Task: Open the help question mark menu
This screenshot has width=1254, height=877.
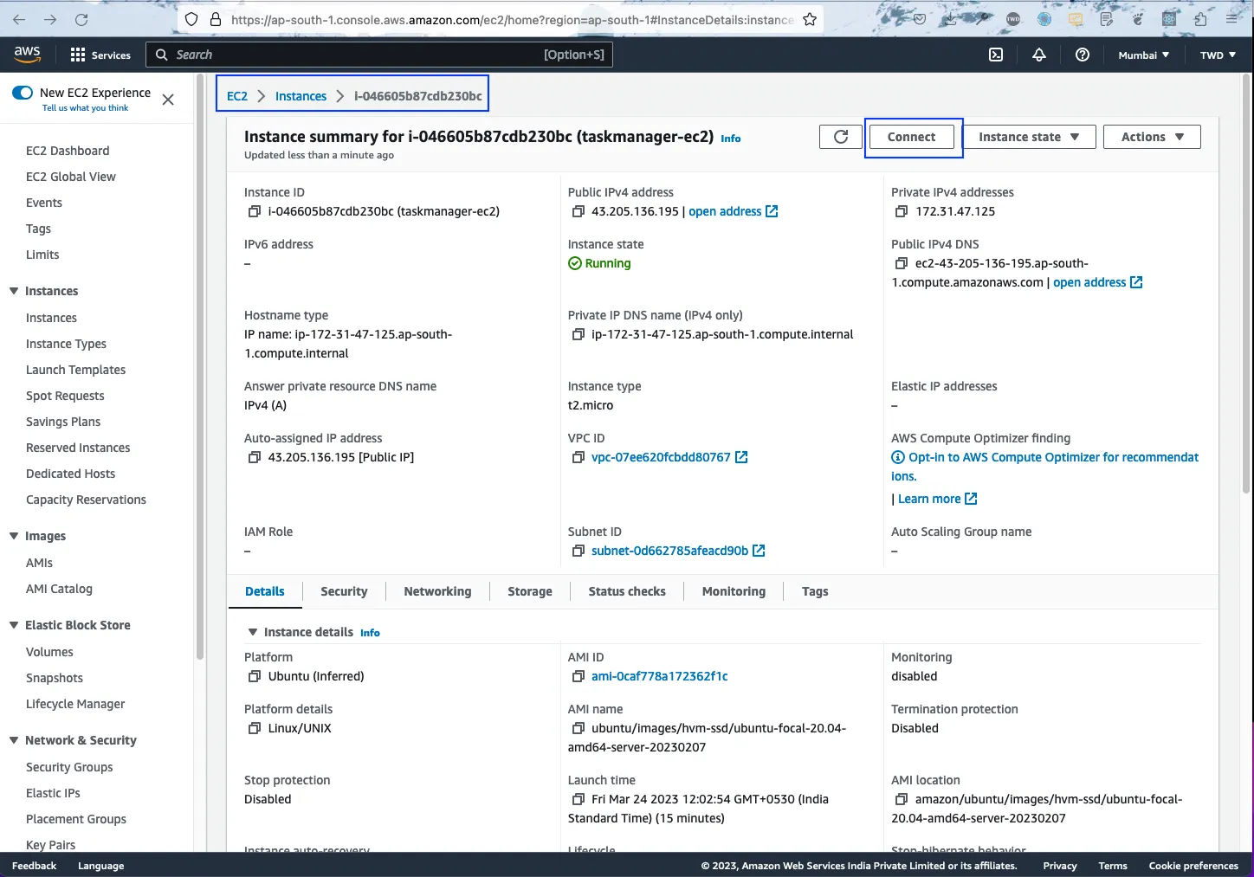Action: click(1083, 55)
